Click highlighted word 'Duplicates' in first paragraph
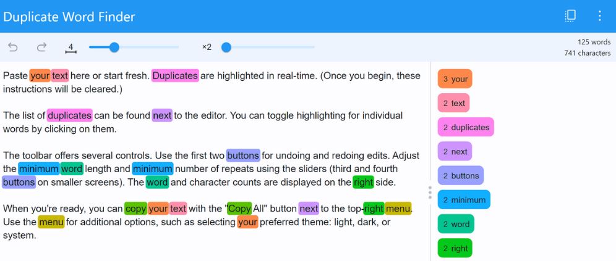The height and width of the screenshot is (261, 616). [175, 76]
